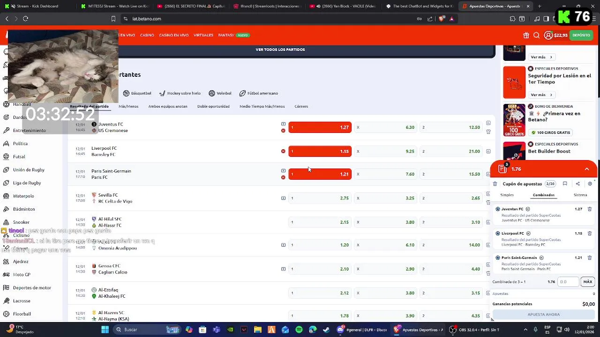Collapse the bet slip panel chevron
Image resolution: width=600 pixels, height=337 pixels.
(x=587, y=169)
